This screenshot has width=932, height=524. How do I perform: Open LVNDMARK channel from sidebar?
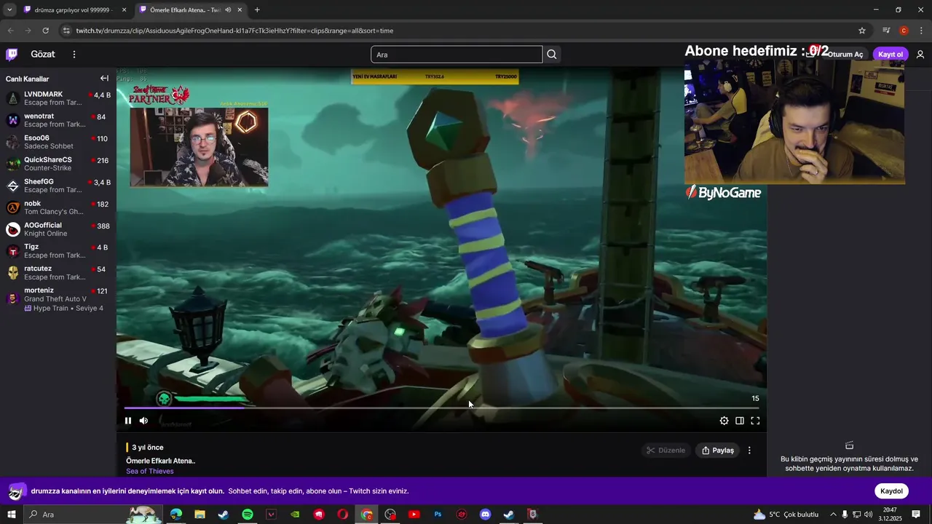coord(58,98)
